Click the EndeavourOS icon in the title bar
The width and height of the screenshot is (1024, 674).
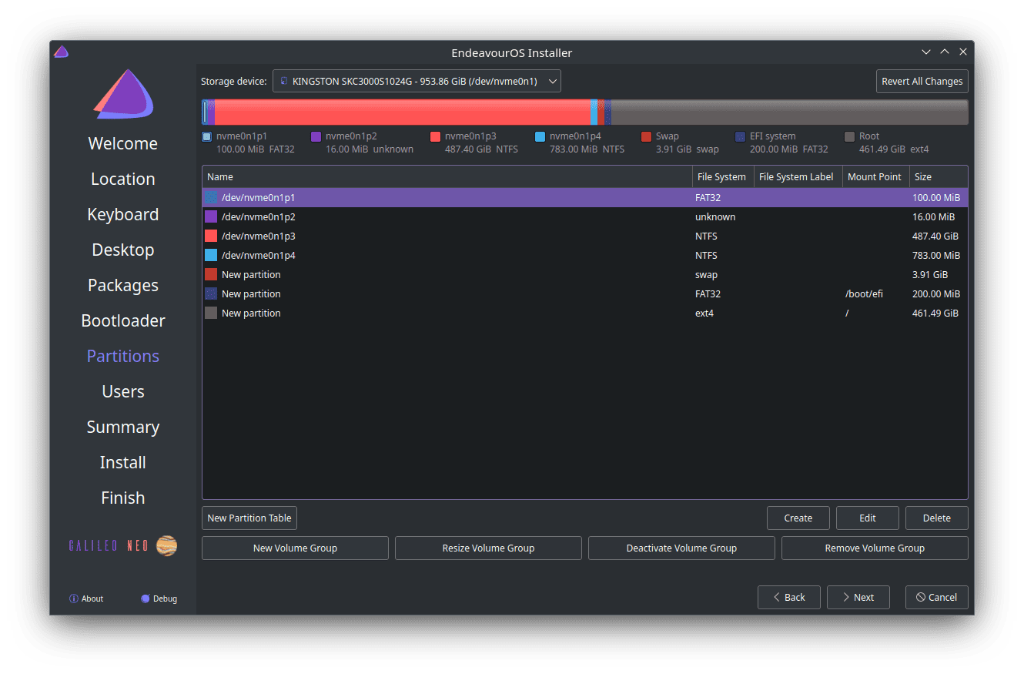click(x=61, y=52)
